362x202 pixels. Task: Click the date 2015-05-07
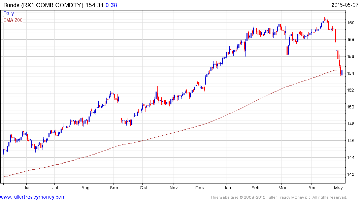click(345, 5)
